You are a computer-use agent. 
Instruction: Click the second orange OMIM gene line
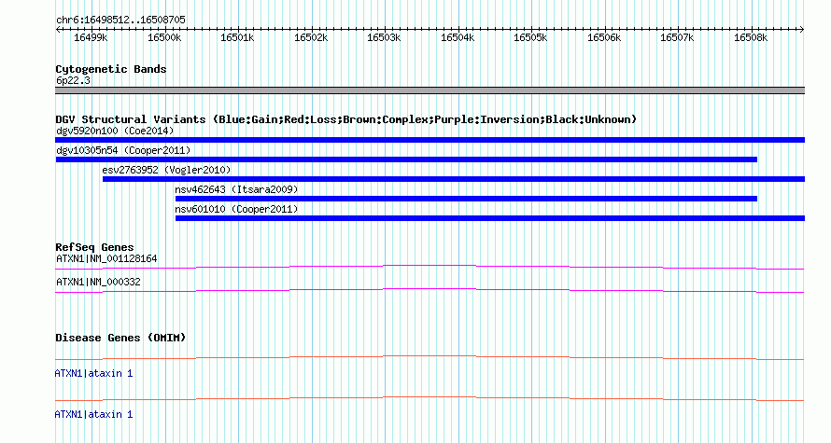430,398
